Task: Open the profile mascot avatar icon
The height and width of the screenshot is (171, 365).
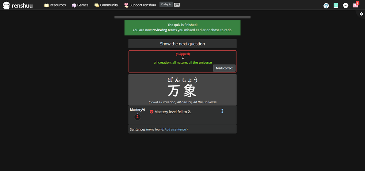Action: [345, 5]
